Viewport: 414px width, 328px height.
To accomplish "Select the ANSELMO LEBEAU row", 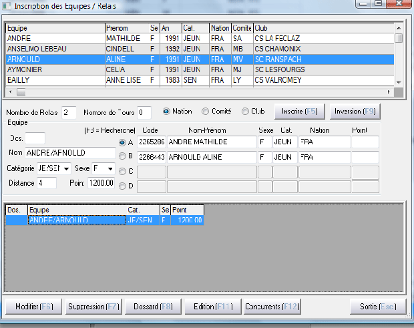I will tap(53, 49).
